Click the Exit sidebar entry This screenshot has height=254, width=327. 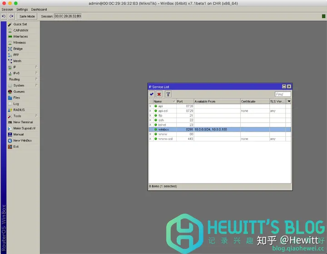16,147
